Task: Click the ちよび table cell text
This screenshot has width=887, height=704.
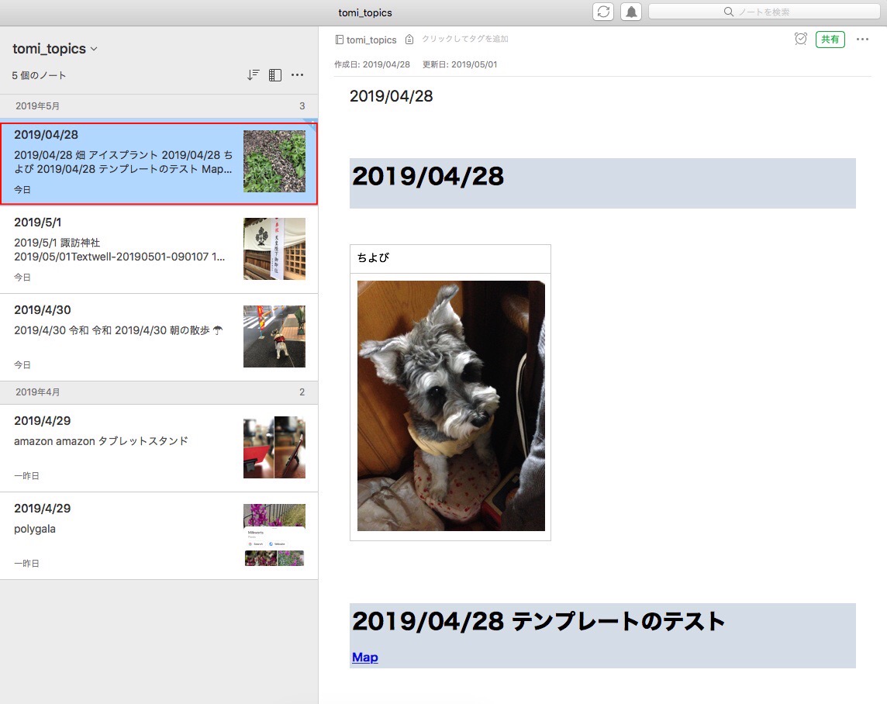Action: pyautogui.click(x=374, y=258)
